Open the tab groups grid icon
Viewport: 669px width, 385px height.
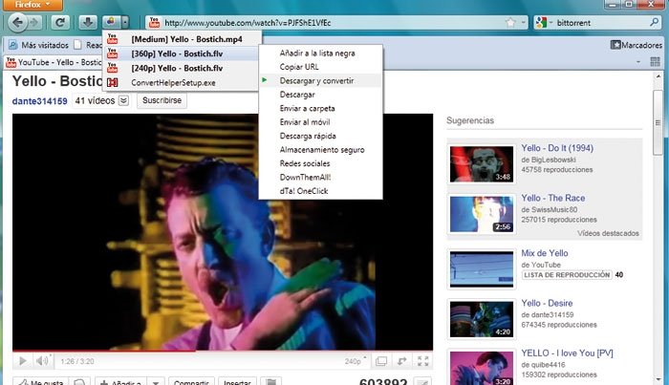click(x=655, y=62)
